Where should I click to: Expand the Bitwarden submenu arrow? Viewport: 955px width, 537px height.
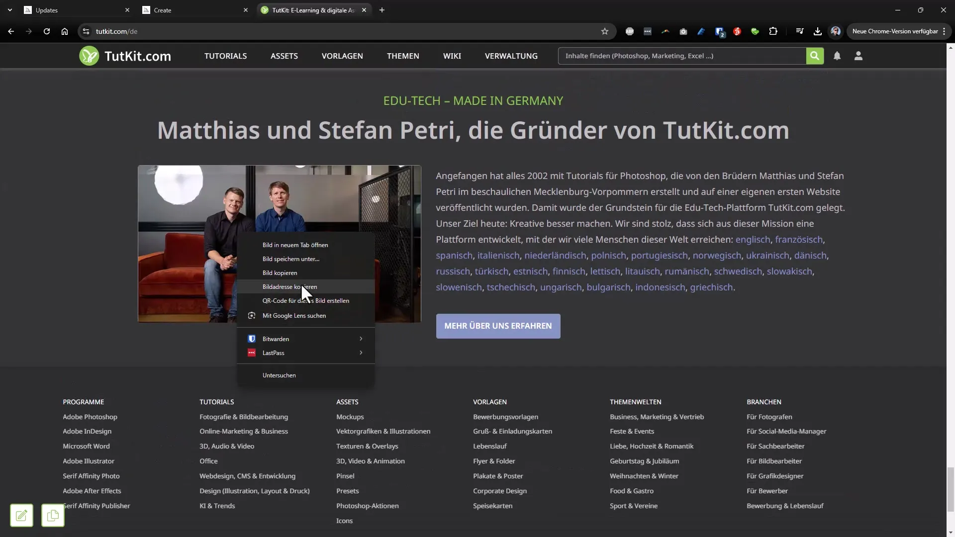coord(361,339)
